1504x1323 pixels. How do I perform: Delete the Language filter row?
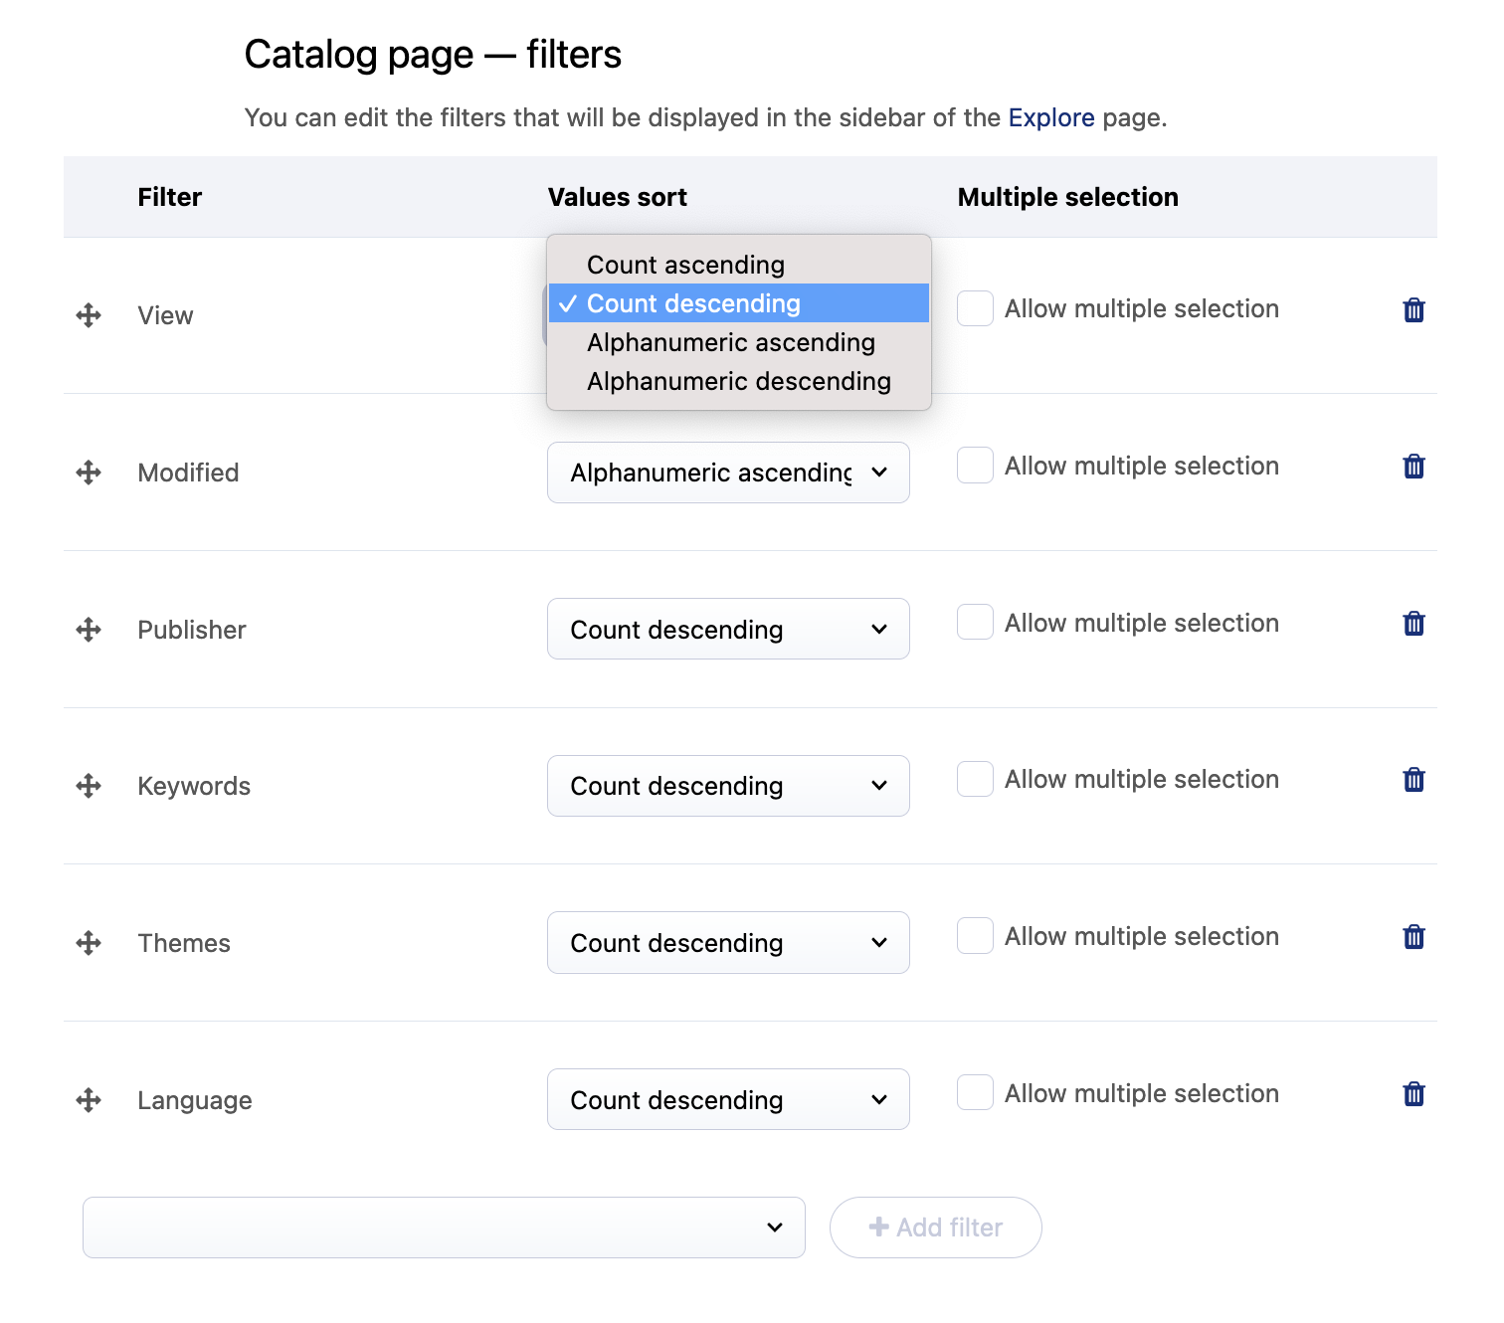tap(1413, 1094)
